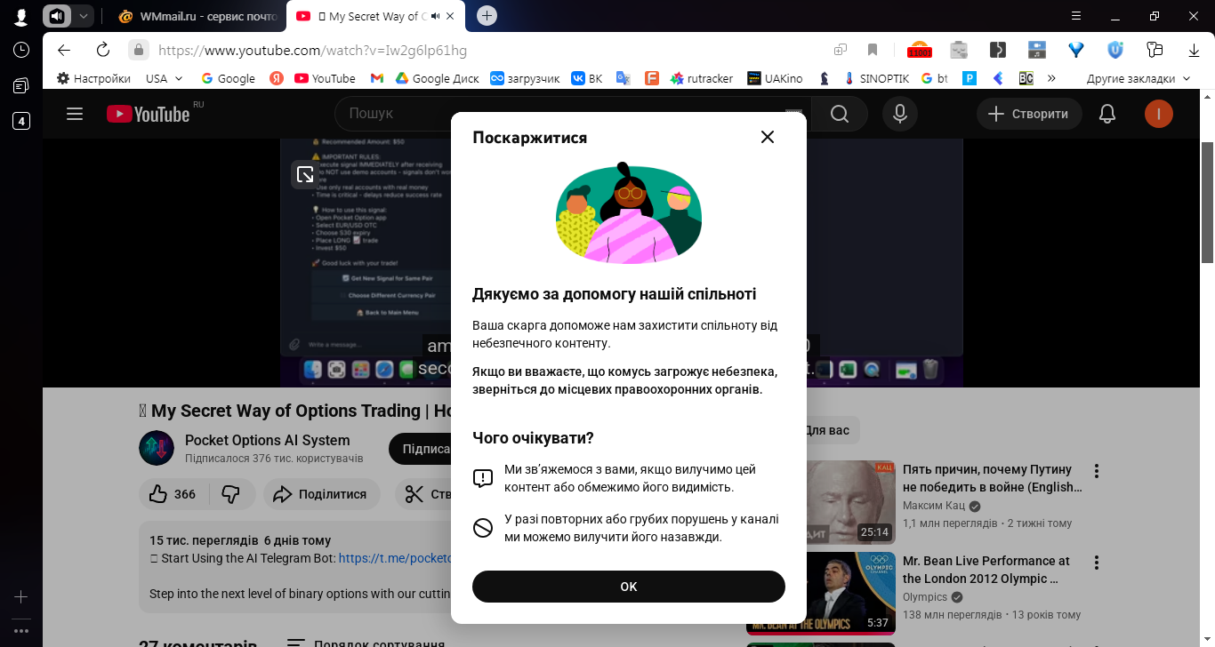The width and height of the screenshot is (1215, 647).
Task: Open the red 11001 extension icon
Action: click(919, 51)
